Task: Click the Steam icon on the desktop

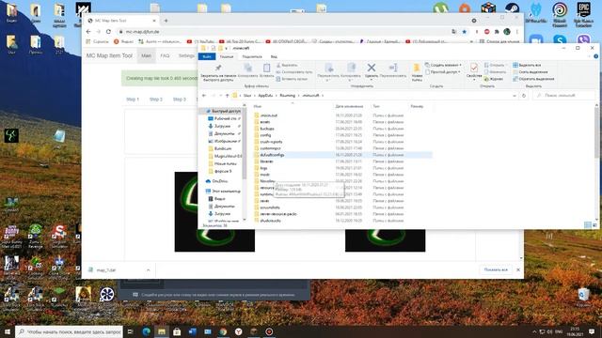Action: coord(512,8)
